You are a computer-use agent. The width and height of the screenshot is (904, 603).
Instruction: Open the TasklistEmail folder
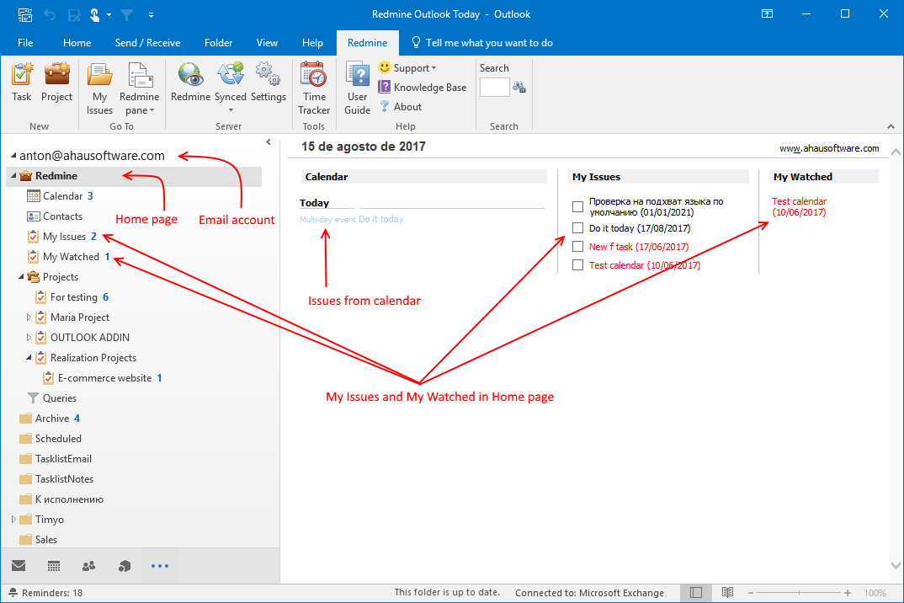pyautogui.click(x=56, y=459)
